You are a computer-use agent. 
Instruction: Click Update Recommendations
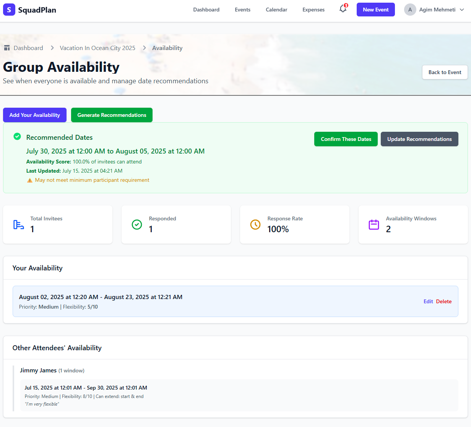coord(419,139)
